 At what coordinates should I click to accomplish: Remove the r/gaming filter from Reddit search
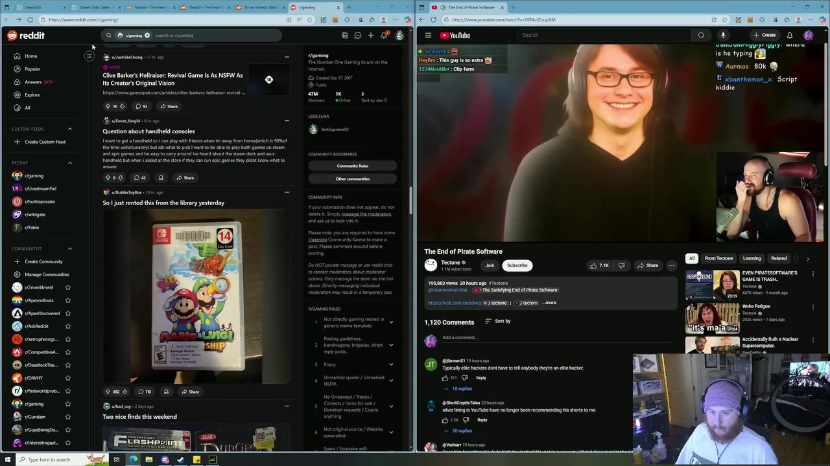(x=147, y=36)
